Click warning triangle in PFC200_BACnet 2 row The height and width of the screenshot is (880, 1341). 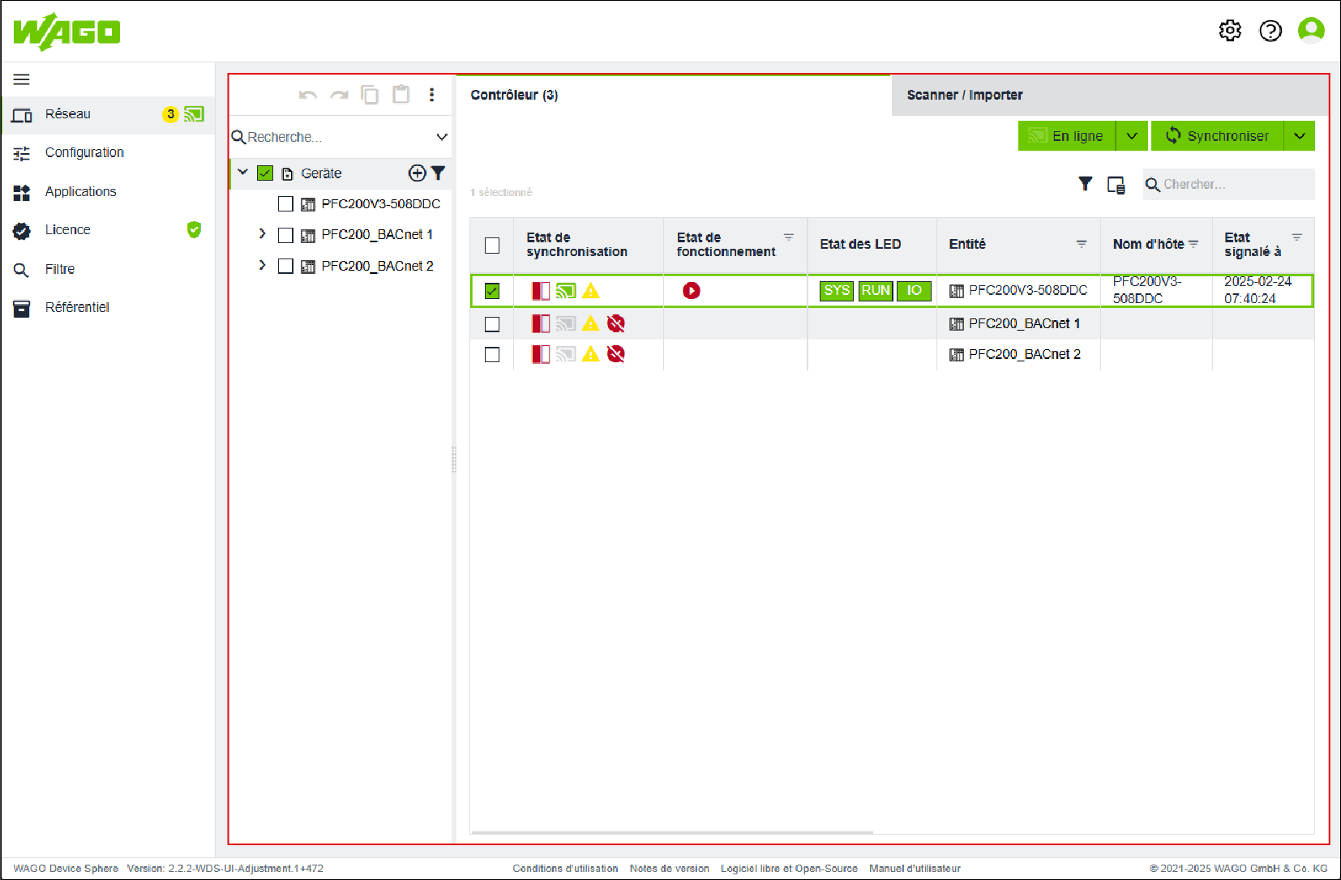[x=590, y=354]
